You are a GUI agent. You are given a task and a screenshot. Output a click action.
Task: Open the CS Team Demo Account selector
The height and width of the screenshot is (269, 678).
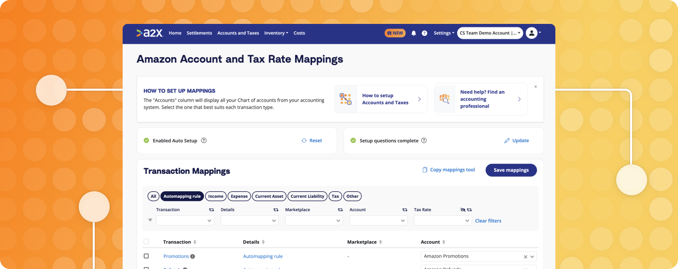[490, 33]
